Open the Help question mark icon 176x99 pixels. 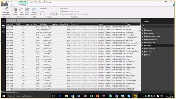click(174, 5)
